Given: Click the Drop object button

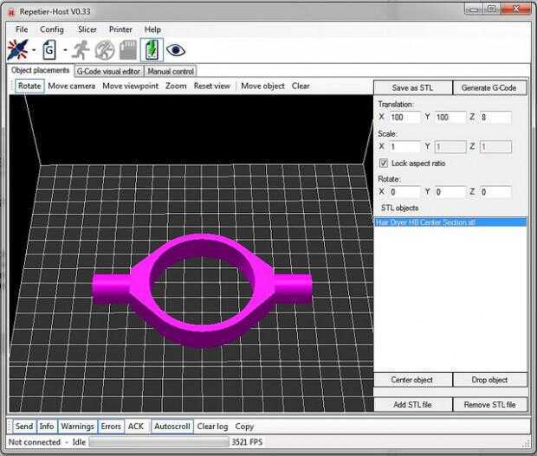Looking at the screenshot, I should [489, 380].
